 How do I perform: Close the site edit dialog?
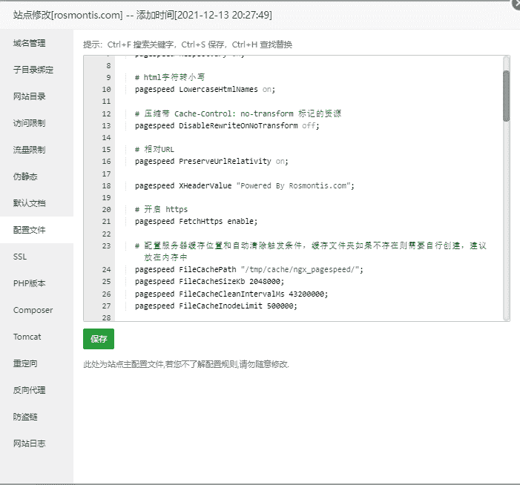(x=516, y=3)
